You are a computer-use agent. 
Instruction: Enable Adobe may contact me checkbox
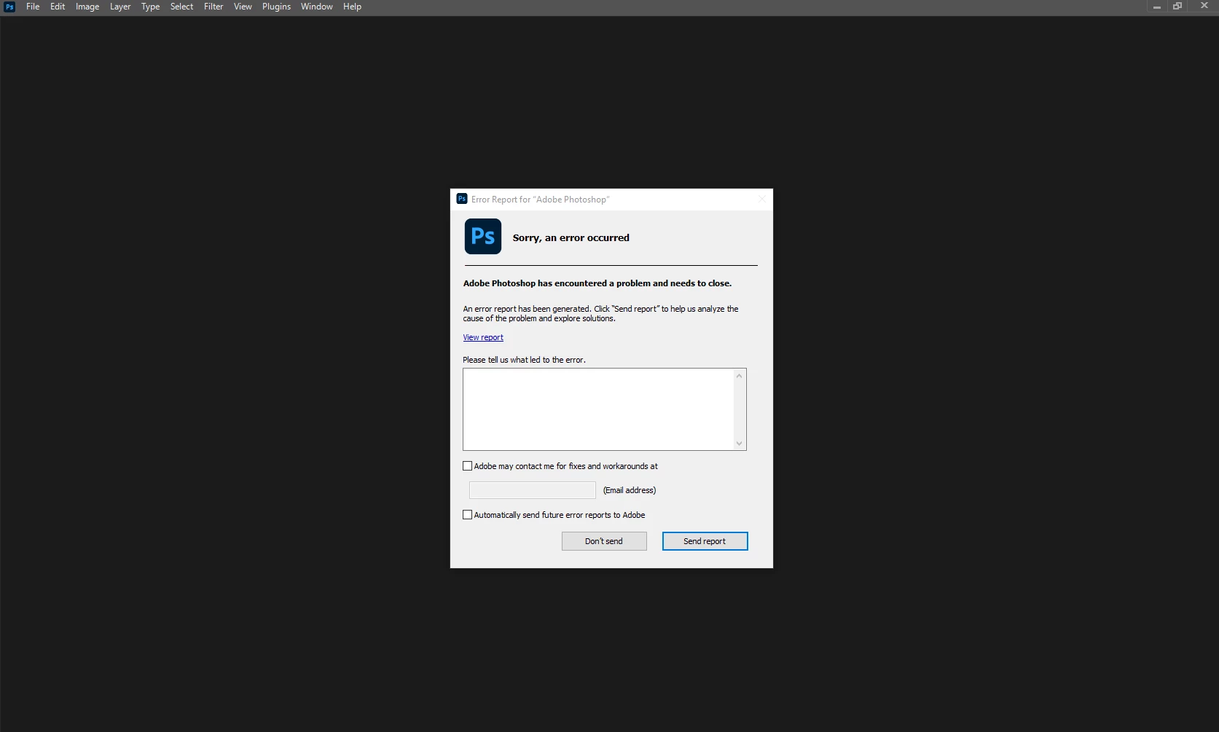[x=468, y=466]
